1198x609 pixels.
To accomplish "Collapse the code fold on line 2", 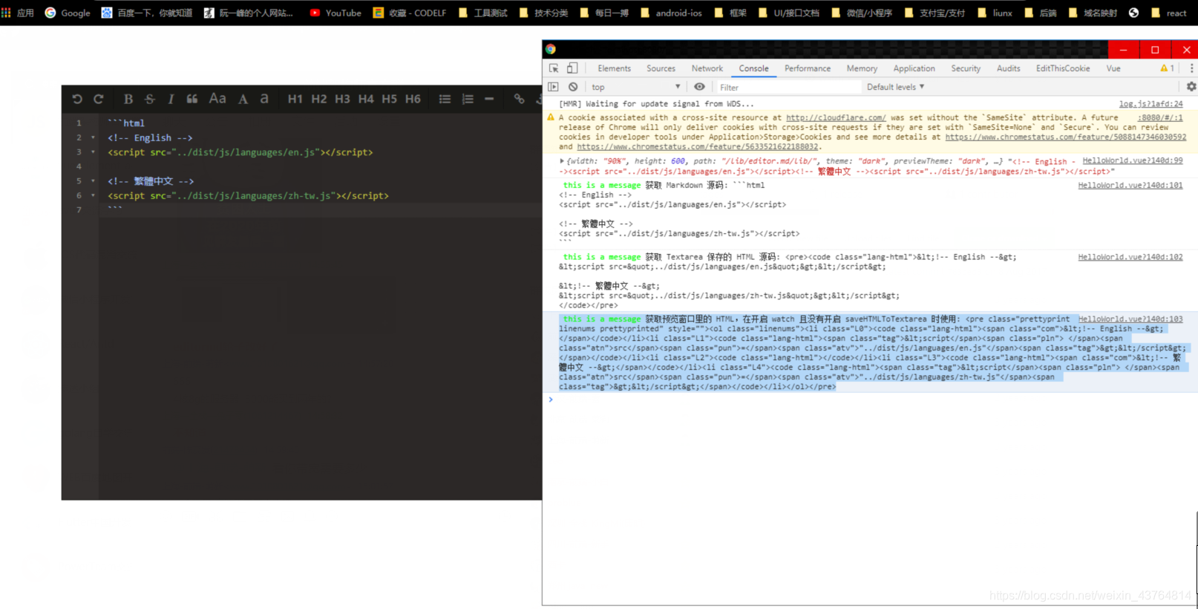I will tap(93, 137).
